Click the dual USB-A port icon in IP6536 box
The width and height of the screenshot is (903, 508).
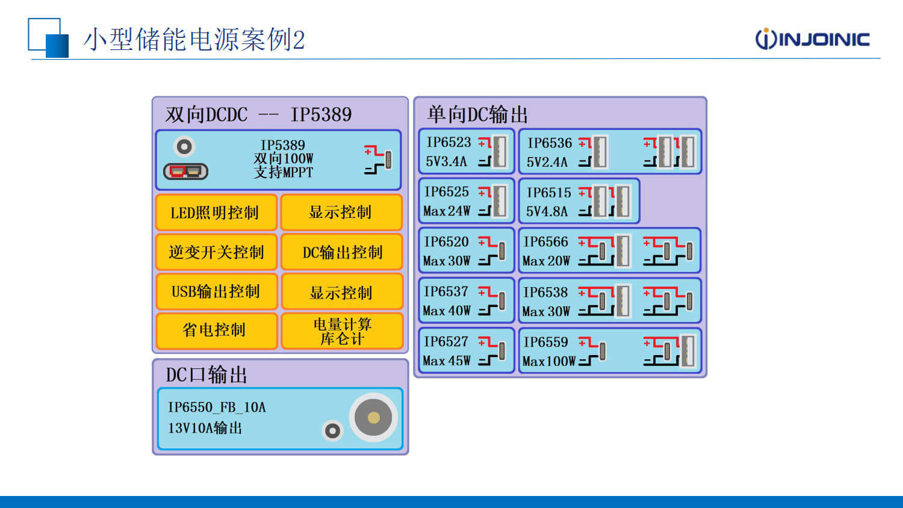[669, 152]
